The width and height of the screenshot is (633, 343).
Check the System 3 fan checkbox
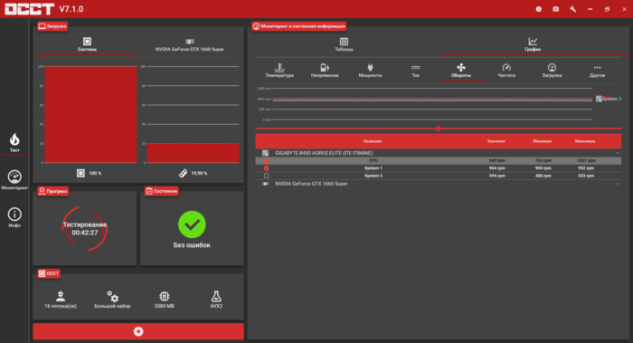(x=266, y=176)
